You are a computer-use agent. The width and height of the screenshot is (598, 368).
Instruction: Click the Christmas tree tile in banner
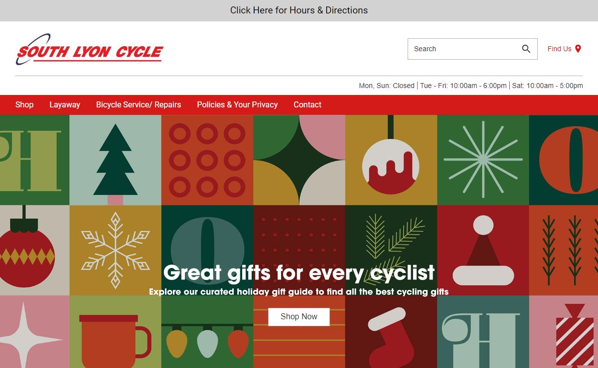tap(115, 160)
